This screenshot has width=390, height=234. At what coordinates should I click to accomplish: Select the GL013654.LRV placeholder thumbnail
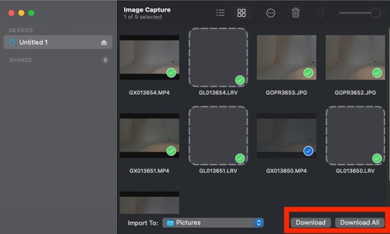coord(218,57)
